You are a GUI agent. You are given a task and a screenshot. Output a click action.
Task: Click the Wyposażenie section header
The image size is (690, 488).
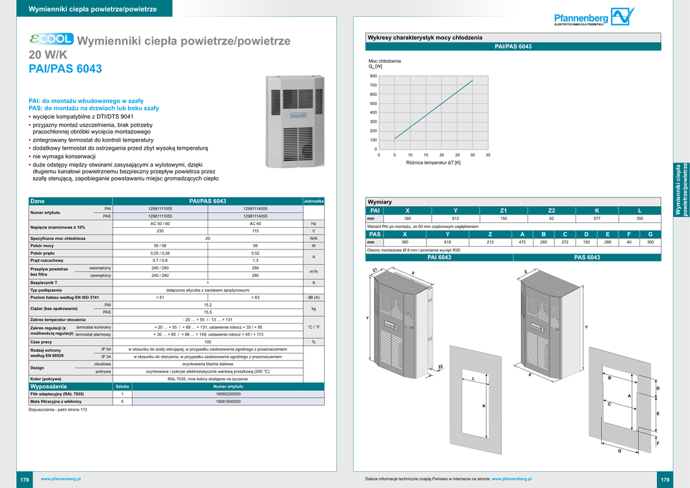pos(49,386)
